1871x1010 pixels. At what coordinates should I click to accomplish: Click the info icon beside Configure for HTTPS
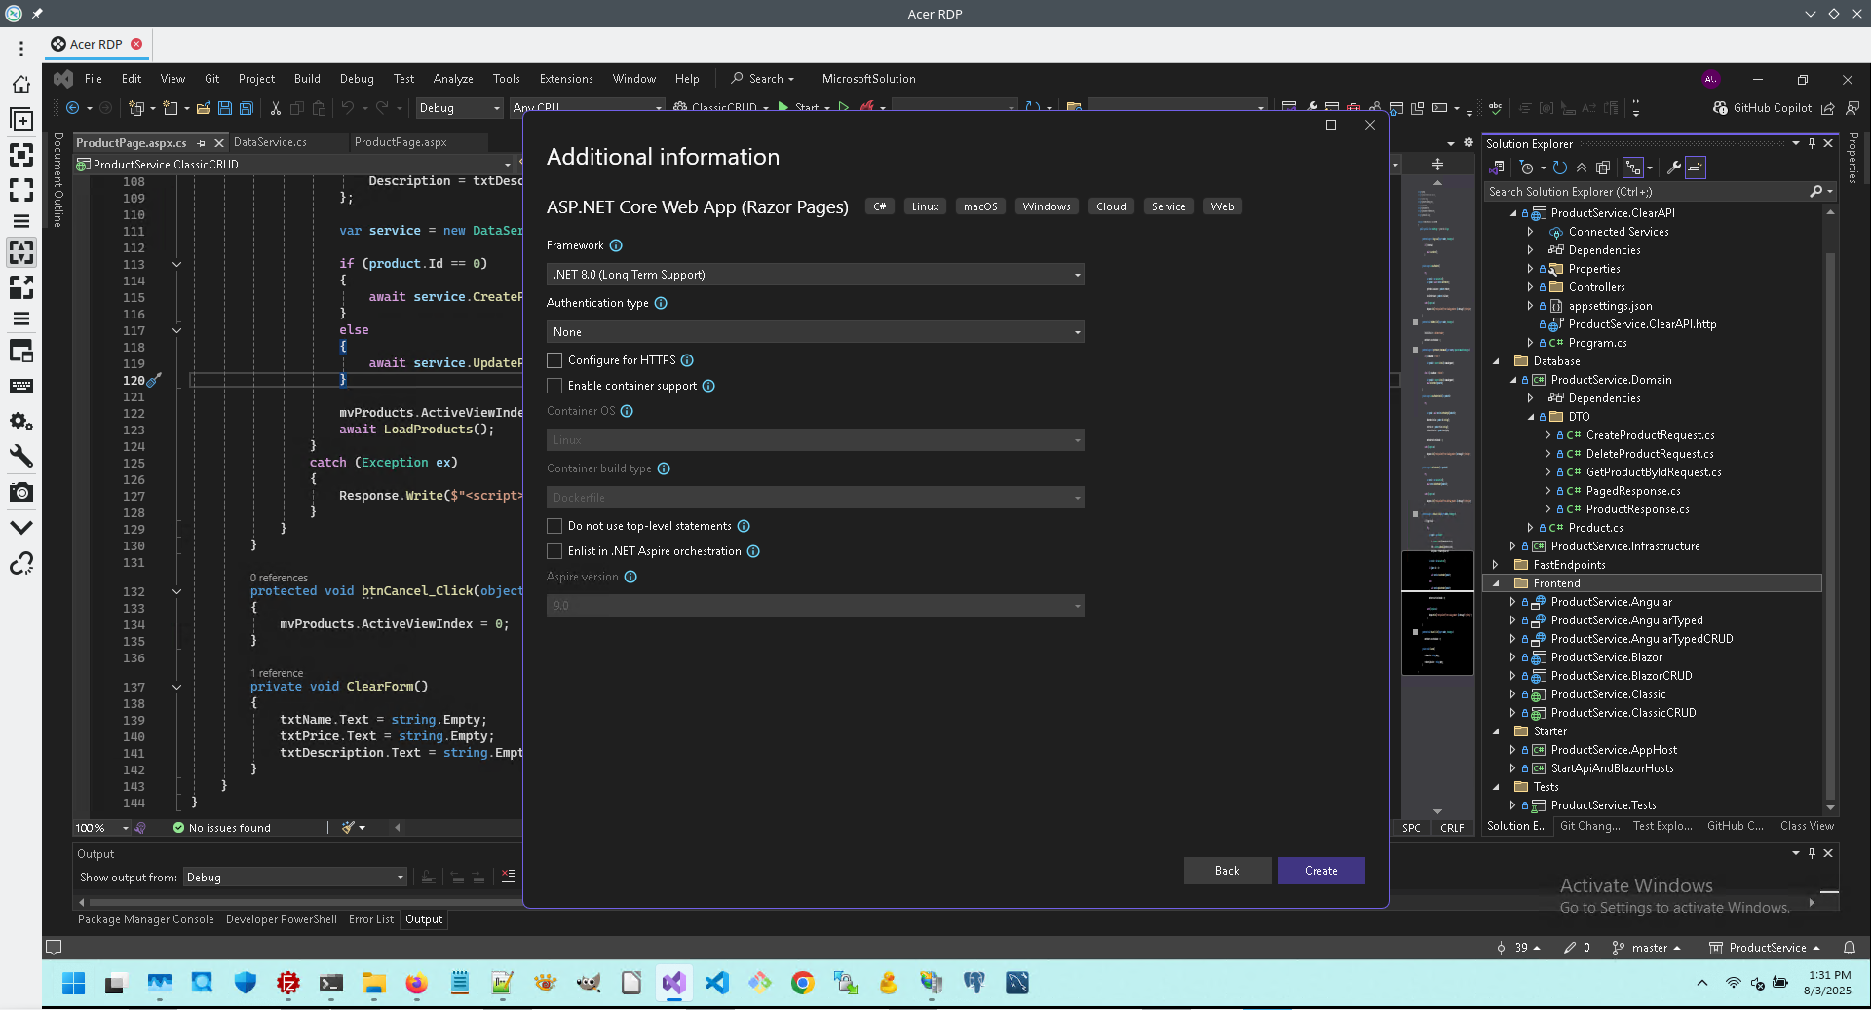pos(687,360)
